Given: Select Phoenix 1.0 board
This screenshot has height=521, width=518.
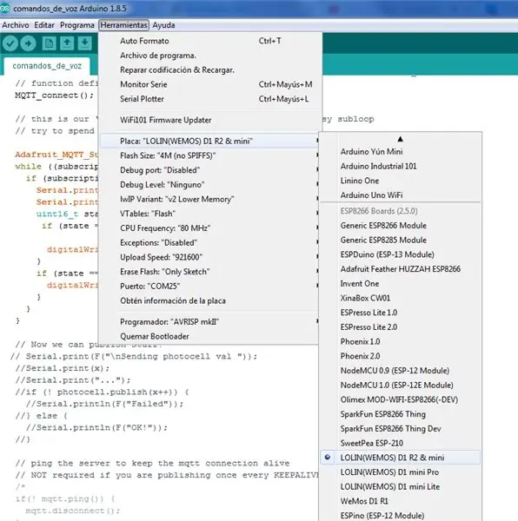Looking at the screenshot, I should click(x=401, y=341).
